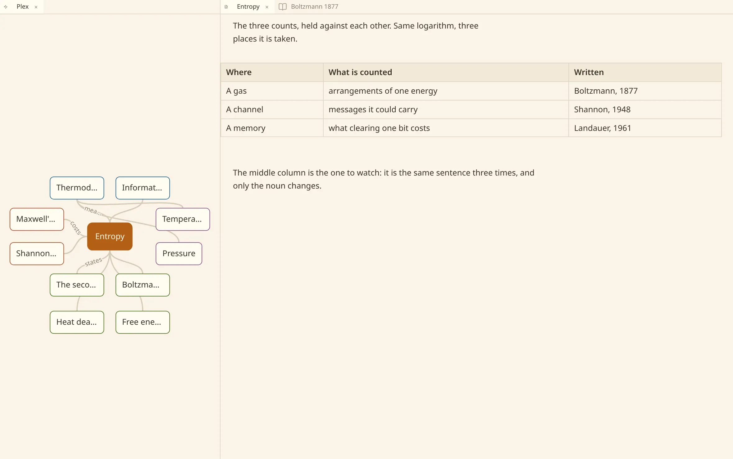Select the Boltzma... node in the graph
The image size is (733, 459).
point(143,285)
